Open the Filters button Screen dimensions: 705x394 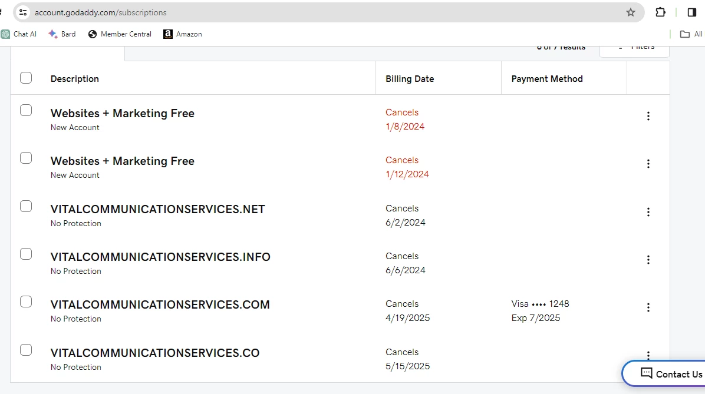pyautogui.click(x=635, y=47)
